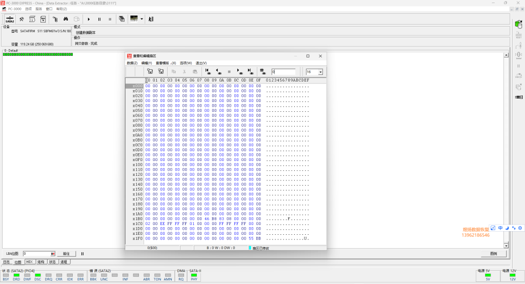525x284 pixels.
Task: Select hex row x1F0 offset label
Action: point(137,239)
